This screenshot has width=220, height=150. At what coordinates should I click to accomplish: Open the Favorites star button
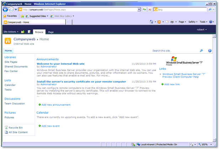coord(10,16)
